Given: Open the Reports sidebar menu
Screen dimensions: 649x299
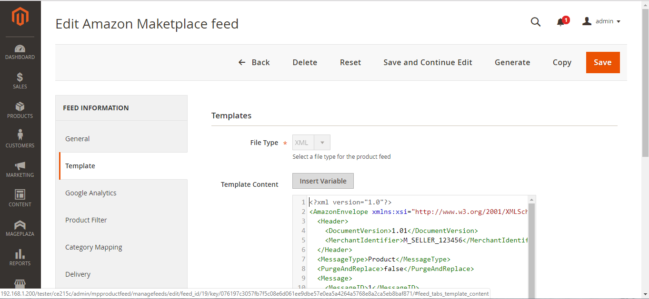Looking at the screenshot, I should pyautogui.click(x=20, y=258).
